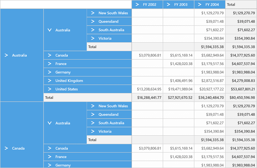Expand the first France row
Viewport: 257px width, 168px height.
(x=50, y=64)
